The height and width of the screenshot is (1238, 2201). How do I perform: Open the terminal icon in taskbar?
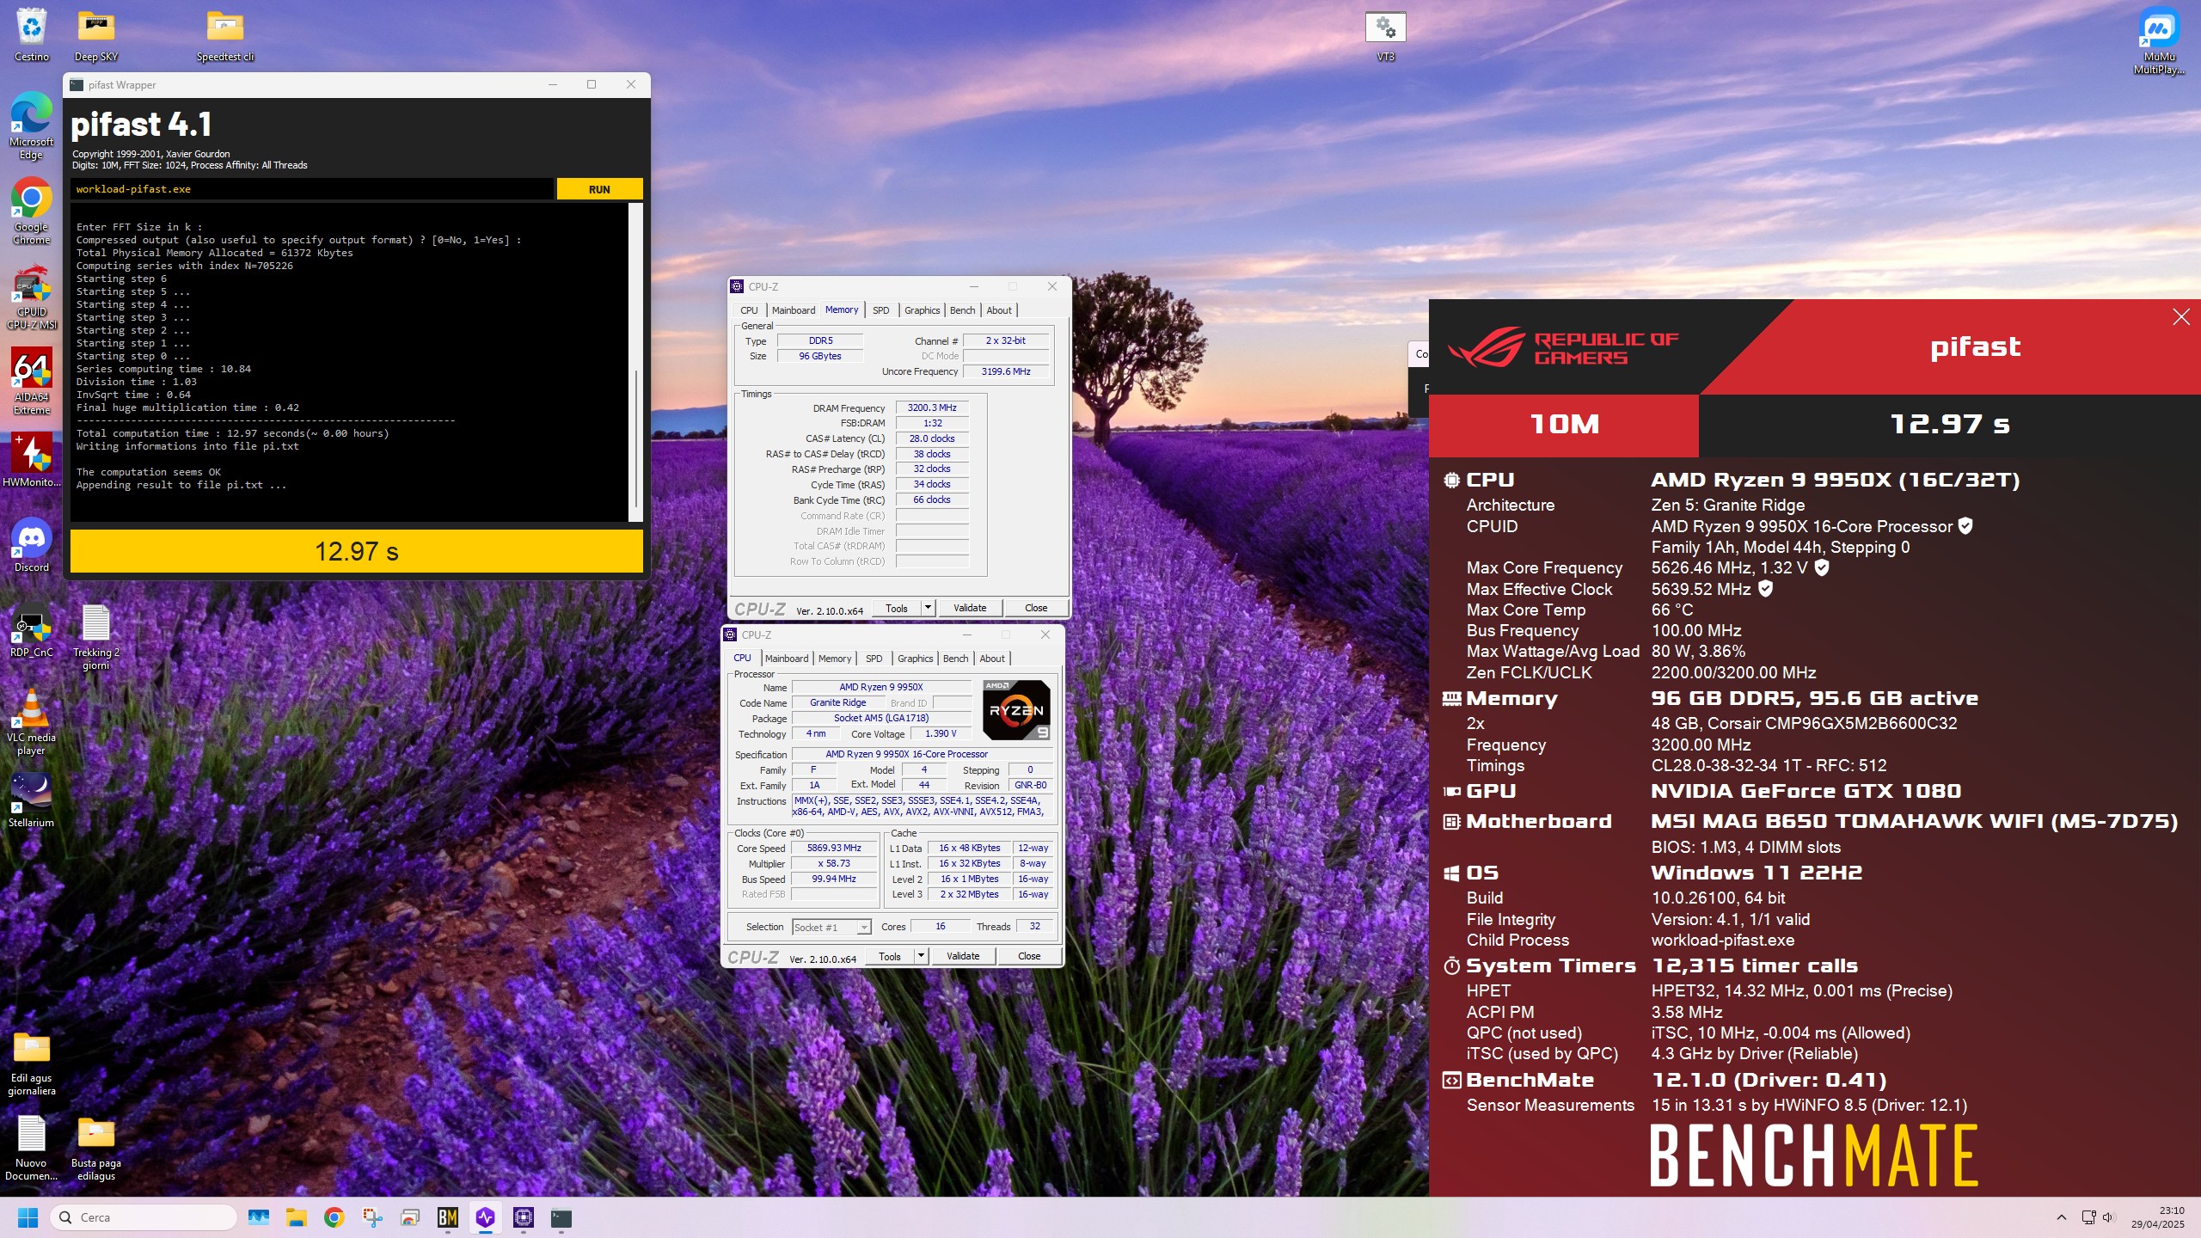point(561,1217)
